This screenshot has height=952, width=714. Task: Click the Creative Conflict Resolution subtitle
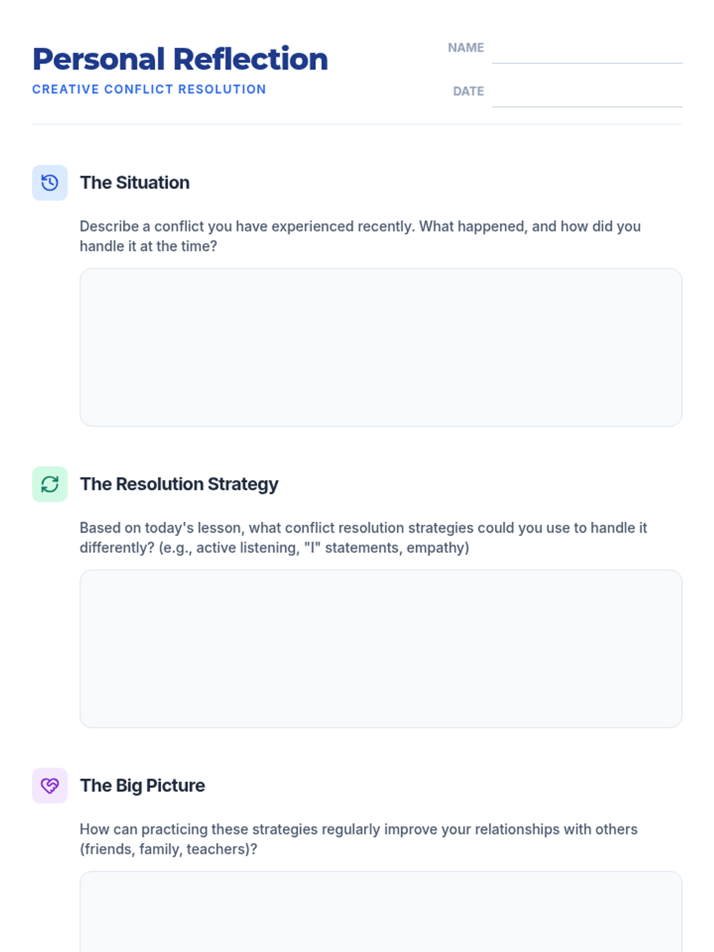coord(149,89)
